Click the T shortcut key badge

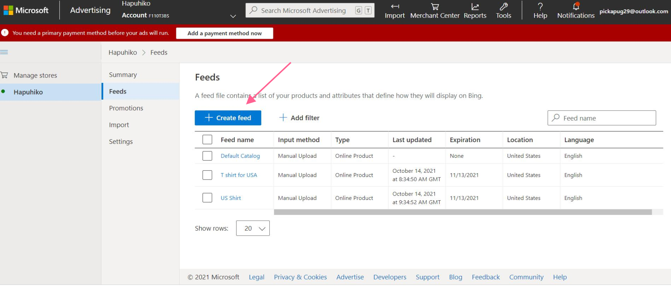pos(368,10)
